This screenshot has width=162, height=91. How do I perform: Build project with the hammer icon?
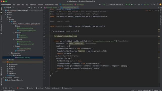104,5
